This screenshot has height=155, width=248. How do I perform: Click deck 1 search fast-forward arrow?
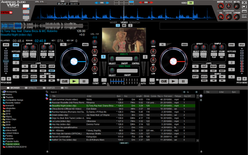(51, 77)
